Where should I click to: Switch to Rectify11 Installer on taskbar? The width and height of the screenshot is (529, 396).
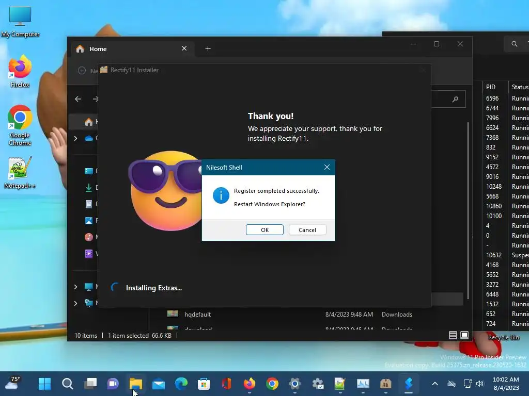[x=385, y=384]
